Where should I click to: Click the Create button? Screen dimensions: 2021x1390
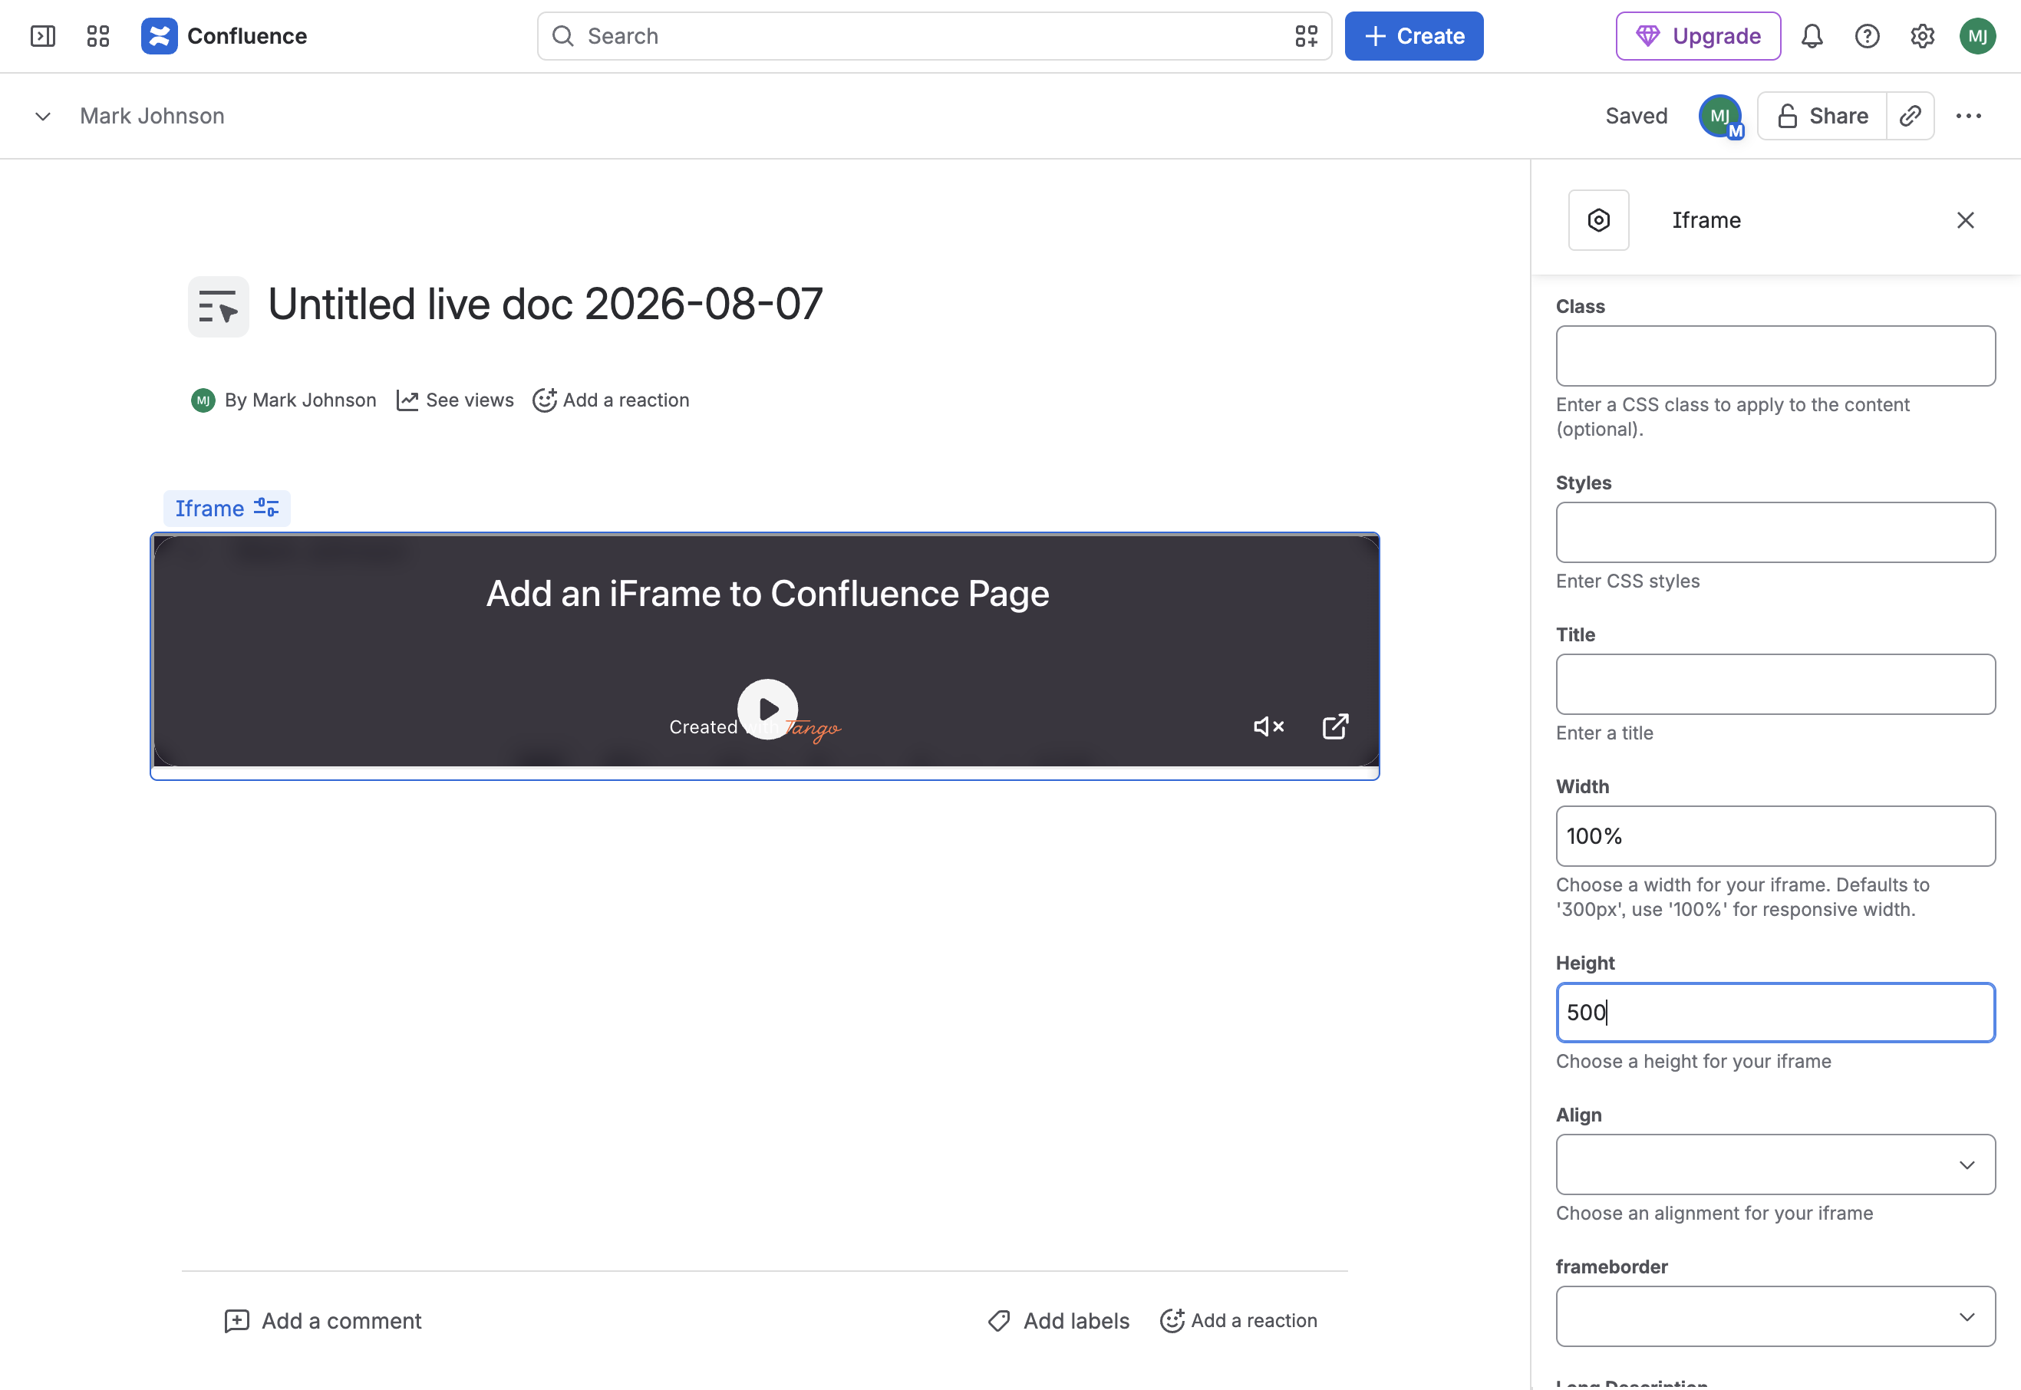click(1414, 36)
